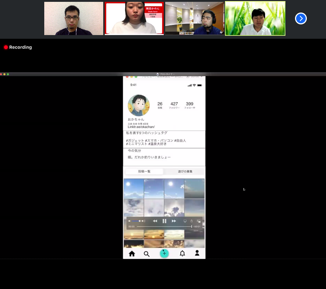Tap the magnifier search icon in the prototype
The width and height of the screenshot is (326, 289).
click(x=146, y=254)
